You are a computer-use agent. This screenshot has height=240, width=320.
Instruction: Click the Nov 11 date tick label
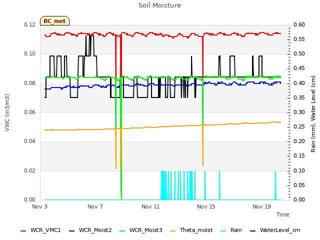coord(150,206)
